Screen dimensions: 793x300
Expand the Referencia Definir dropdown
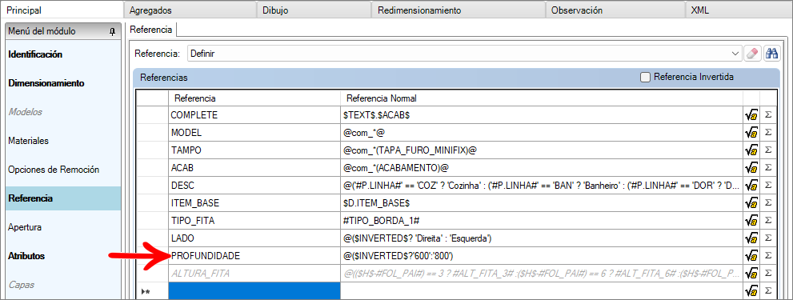(735, 53)
